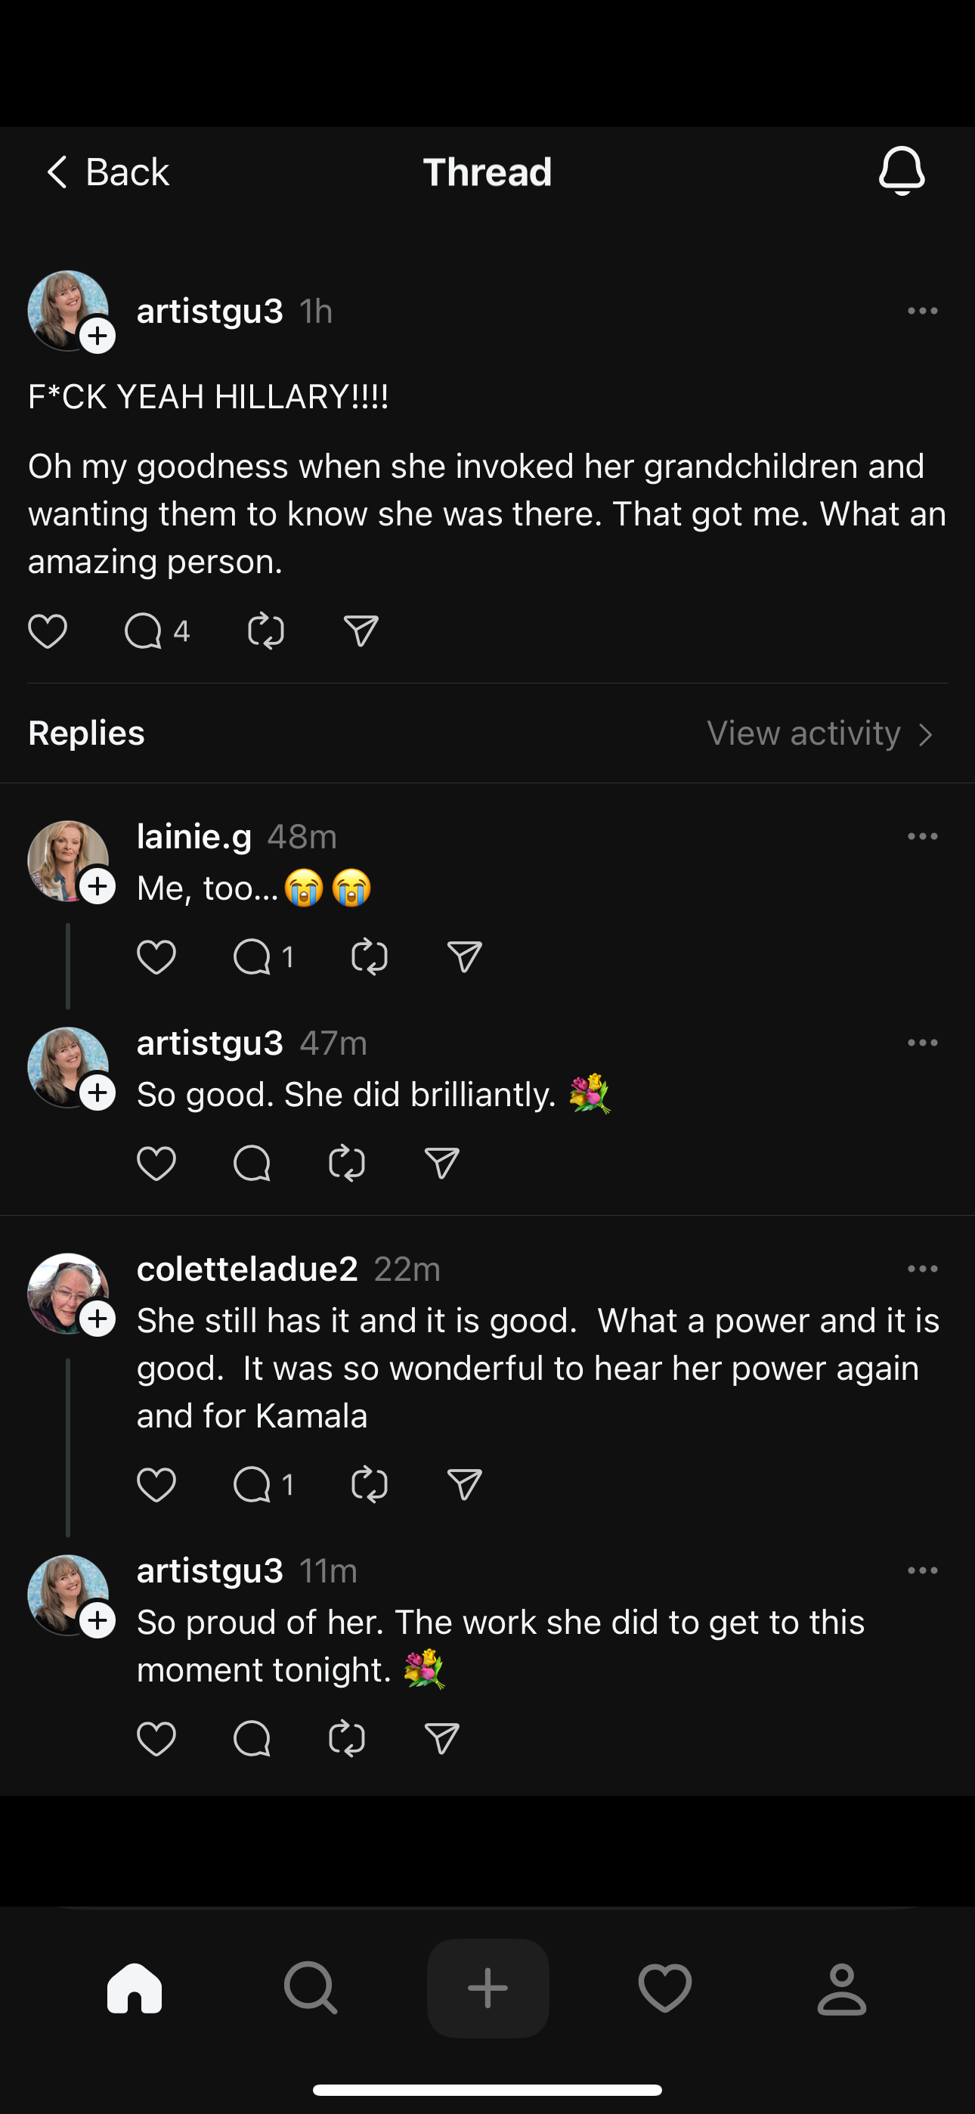Open the Profile tab

coord(841,1988)
